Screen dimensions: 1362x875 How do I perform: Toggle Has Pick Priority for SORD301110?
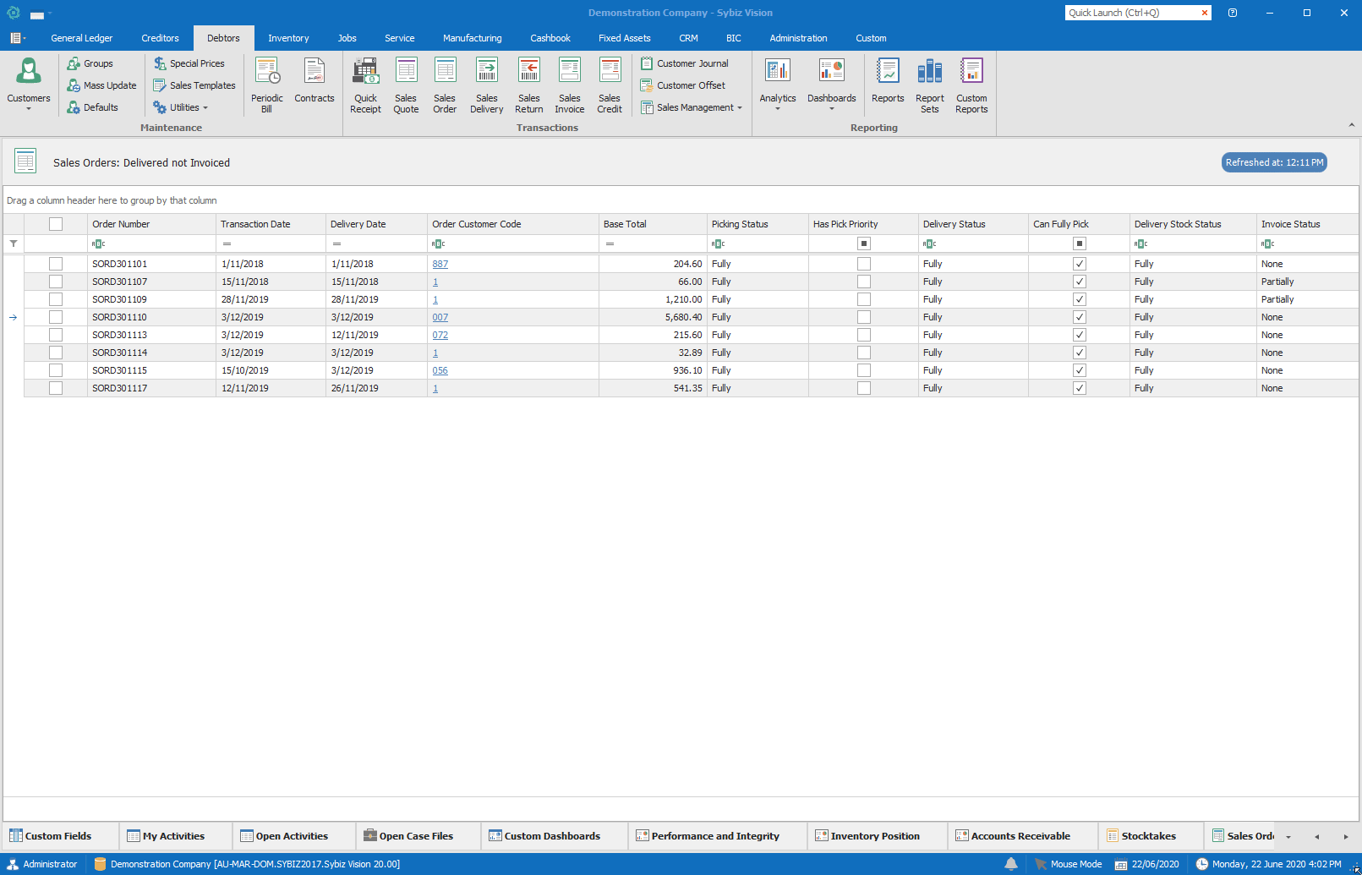(863, 317)
